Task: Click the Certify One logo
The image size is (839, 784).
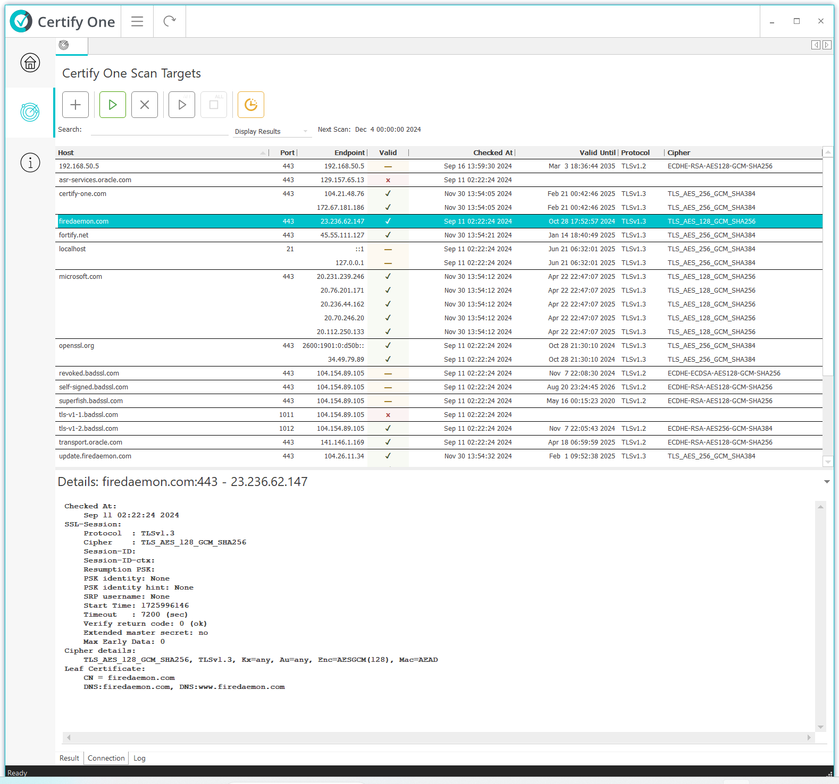Action: pos(63,21)
